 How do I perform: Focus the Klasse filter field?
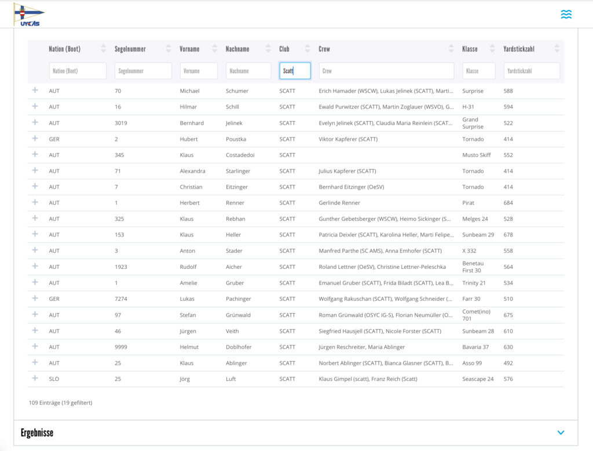point(479,71)
